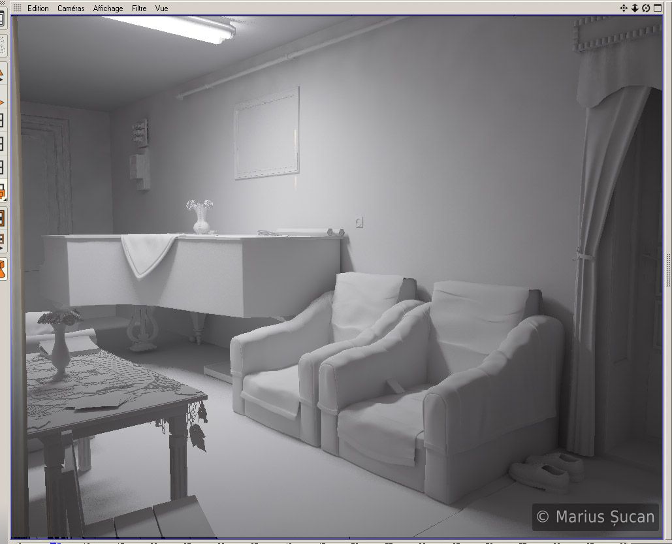This screenshot has height=544, width=672.
Task: Click the Marius Șucan copyright watermark
Action: point(595,517)
